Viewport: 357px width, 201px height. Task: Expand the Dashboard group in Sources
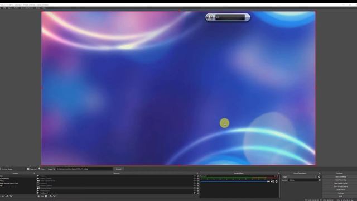click(x=38, y=193)
